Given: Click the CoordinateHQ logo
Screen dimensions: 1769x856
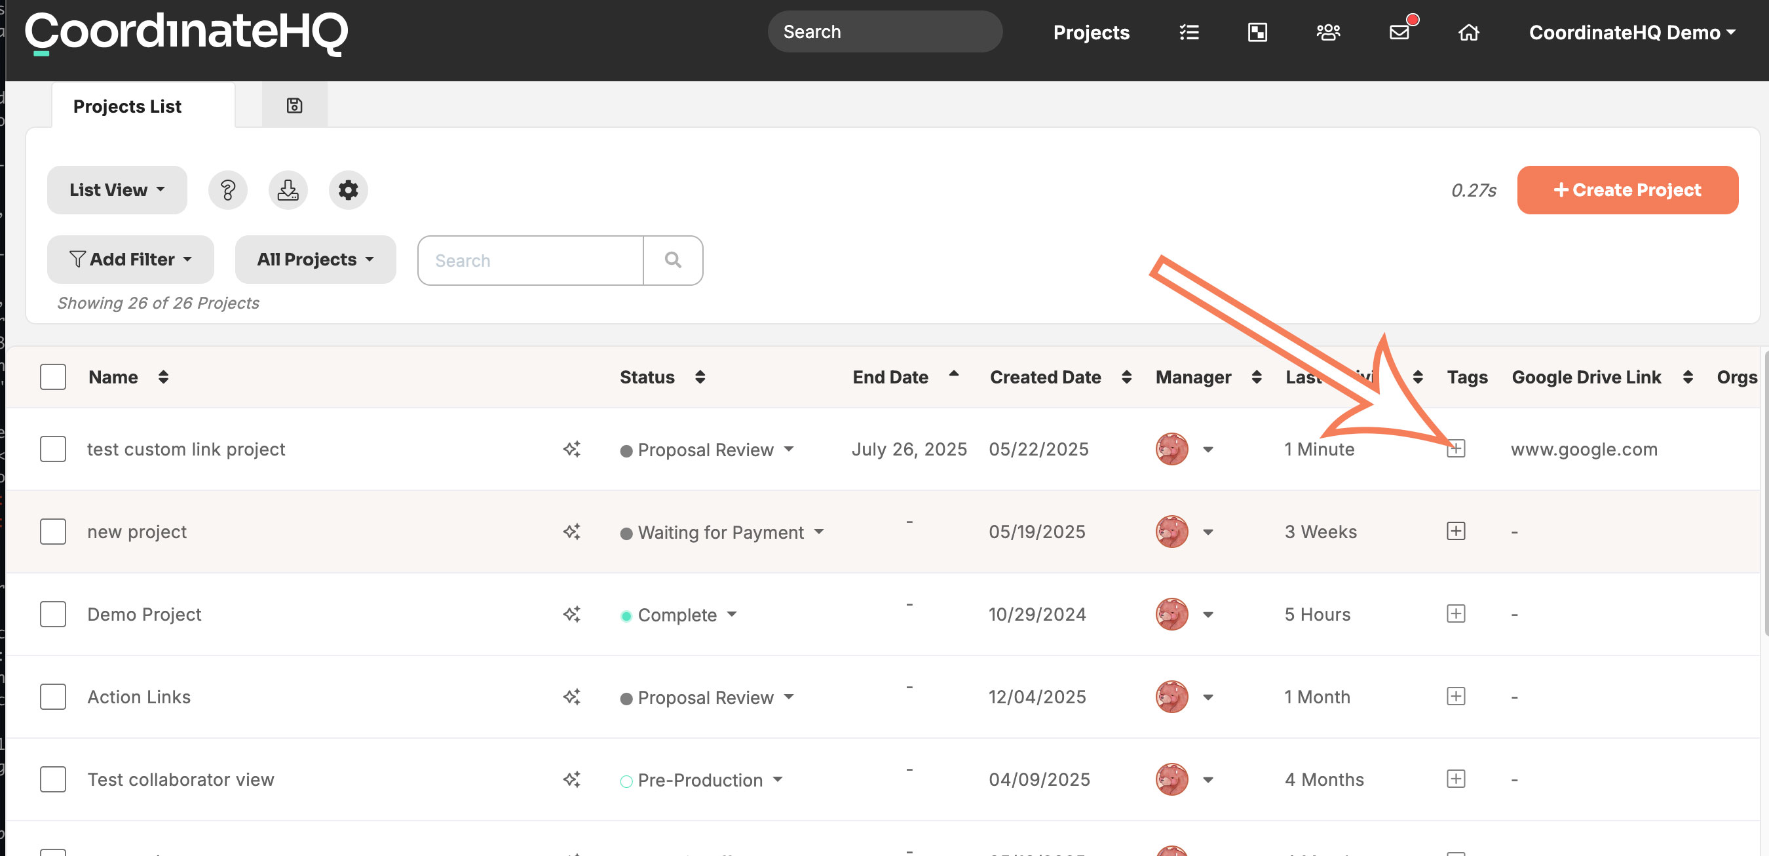Looking at the screenshot, I should 186,33.
